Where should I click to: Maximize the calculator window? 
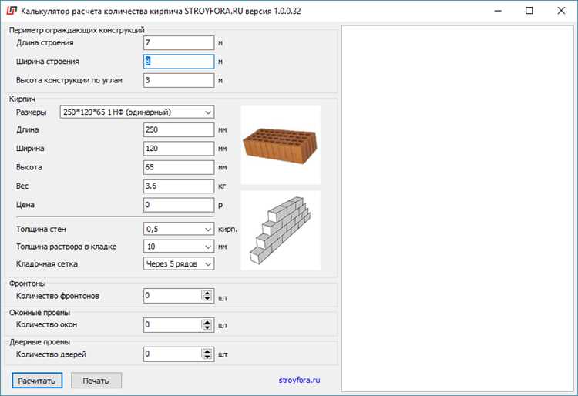pos(529,12)
